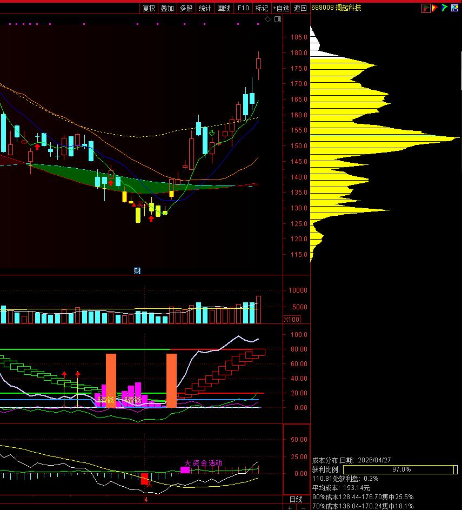
Task: Click the 80.00 indicator axis label
Action: coord(299,349)
